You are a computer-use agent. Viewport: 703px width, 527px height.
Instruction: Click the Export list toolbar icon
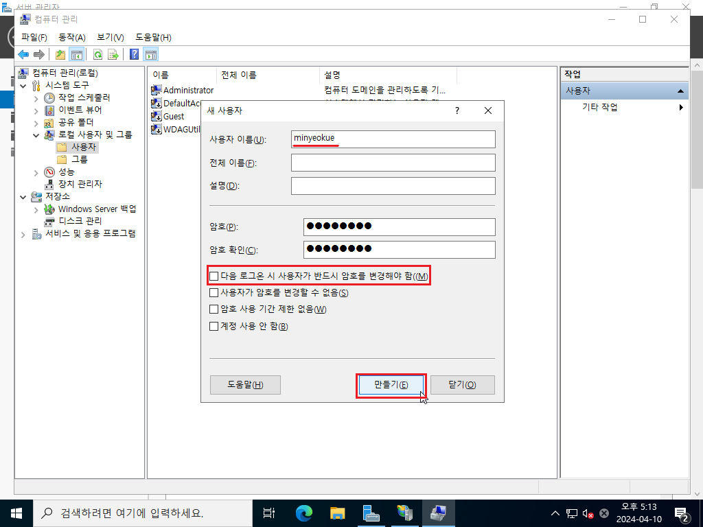point(113,55)
